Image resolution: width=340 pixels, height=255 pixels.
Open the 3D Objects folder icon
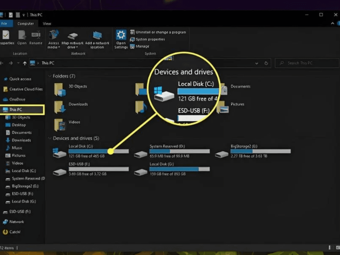[60, 89]
